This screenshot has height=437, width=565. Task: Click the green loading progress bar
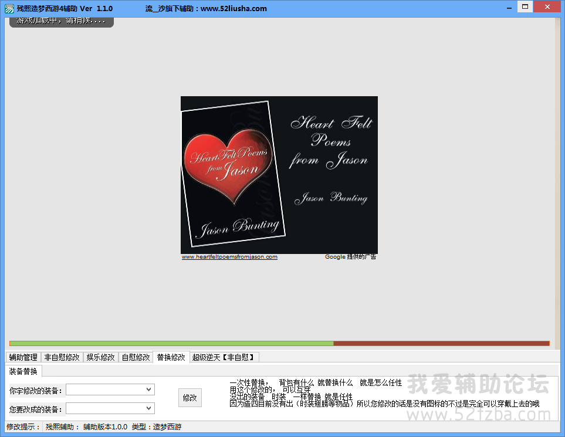coord(171,343)
